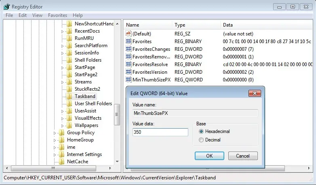Click the StartPage2 folder icon
This screenshot has width=316, height=185.
click(70, 75)
